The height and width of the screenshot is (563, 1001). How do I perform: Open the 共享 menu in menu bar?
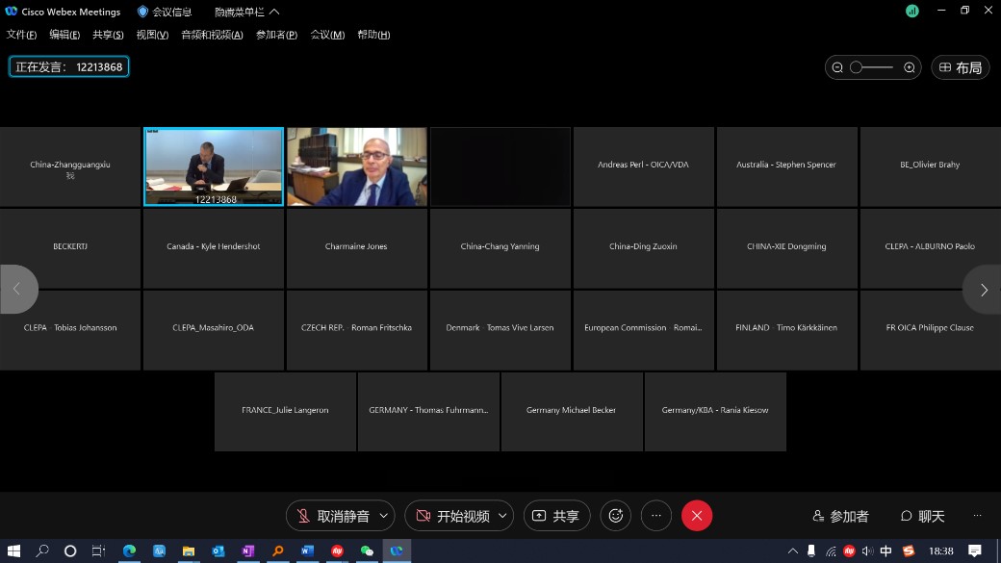point(108,35)
